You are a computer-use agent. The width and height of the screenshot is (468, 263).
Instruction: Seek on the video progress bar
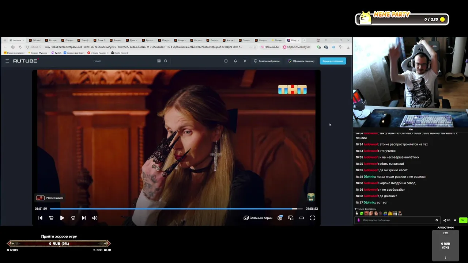[x=176, y=209]
